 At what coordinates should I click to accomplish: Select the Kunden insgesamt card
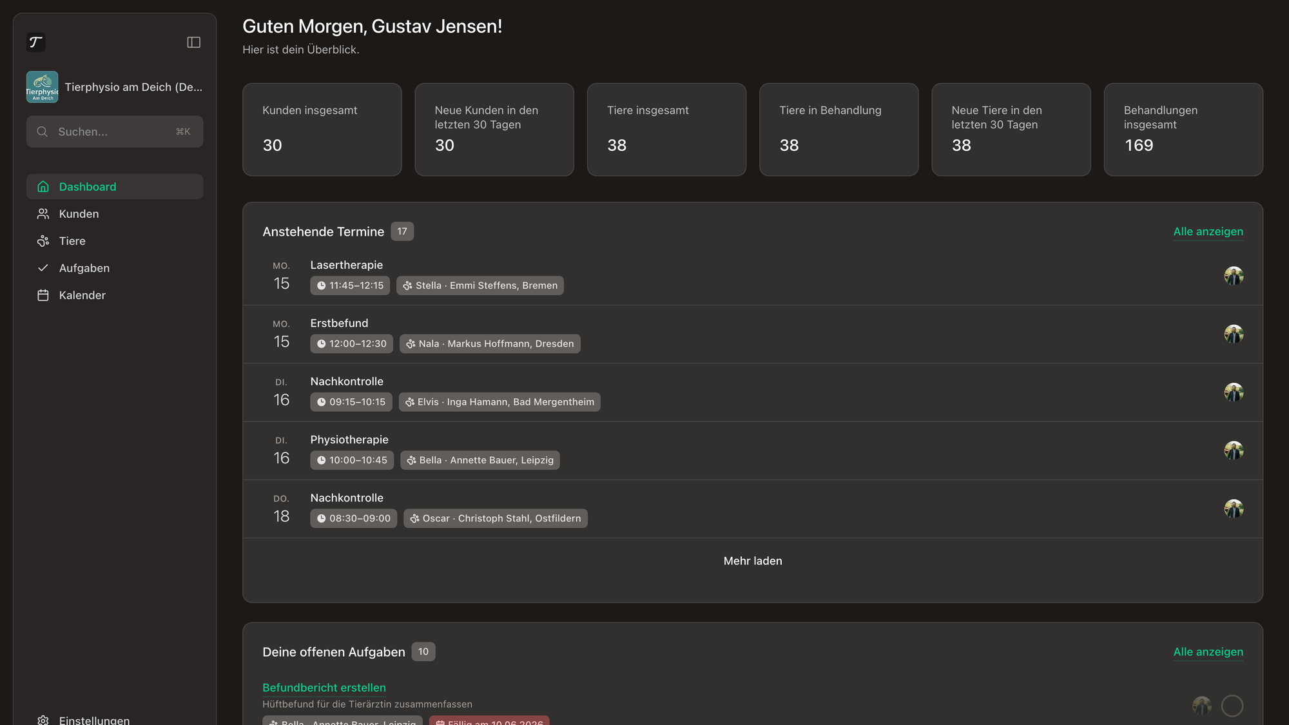coord(322,130)
